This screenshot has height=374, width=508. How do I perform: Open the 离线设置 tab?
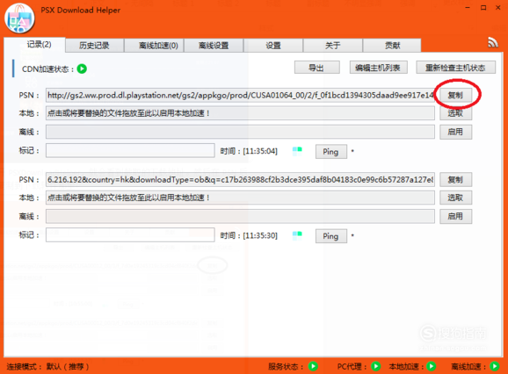(x=214, y=46)
